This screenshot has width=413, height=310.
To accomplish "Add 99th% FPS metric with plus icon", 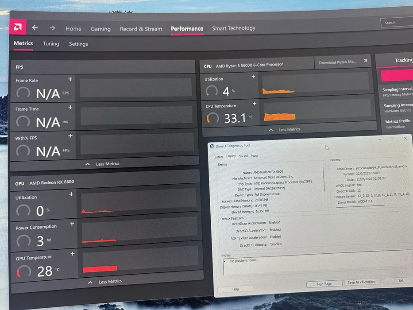I will pyautogui.click(x=70, y=136).
